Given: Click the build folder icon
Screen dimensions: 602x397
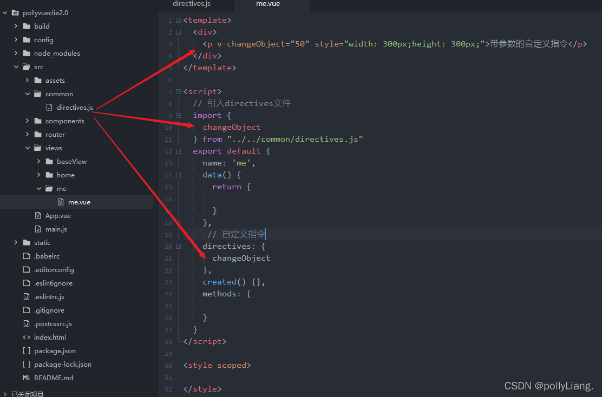Looking at the screenshot, I should (27, 26).
